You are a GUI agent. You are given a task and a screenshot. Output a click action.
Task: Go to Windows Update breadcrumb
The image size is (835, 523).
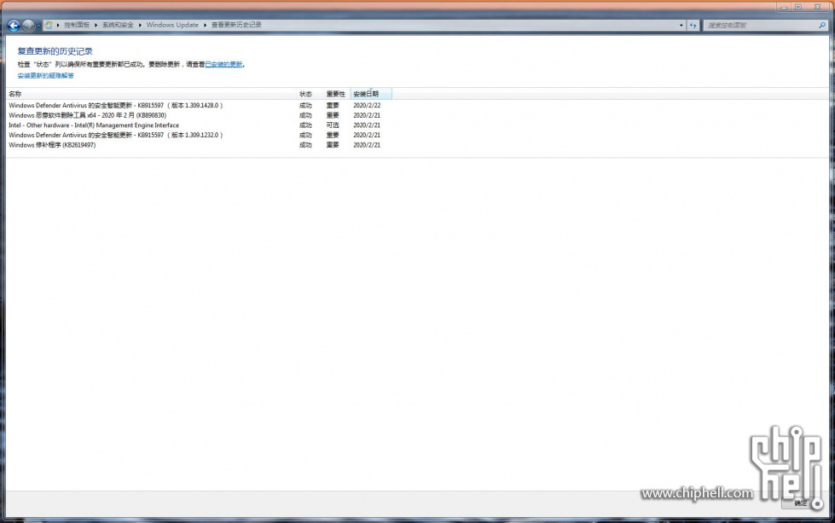tap(172, 25)
